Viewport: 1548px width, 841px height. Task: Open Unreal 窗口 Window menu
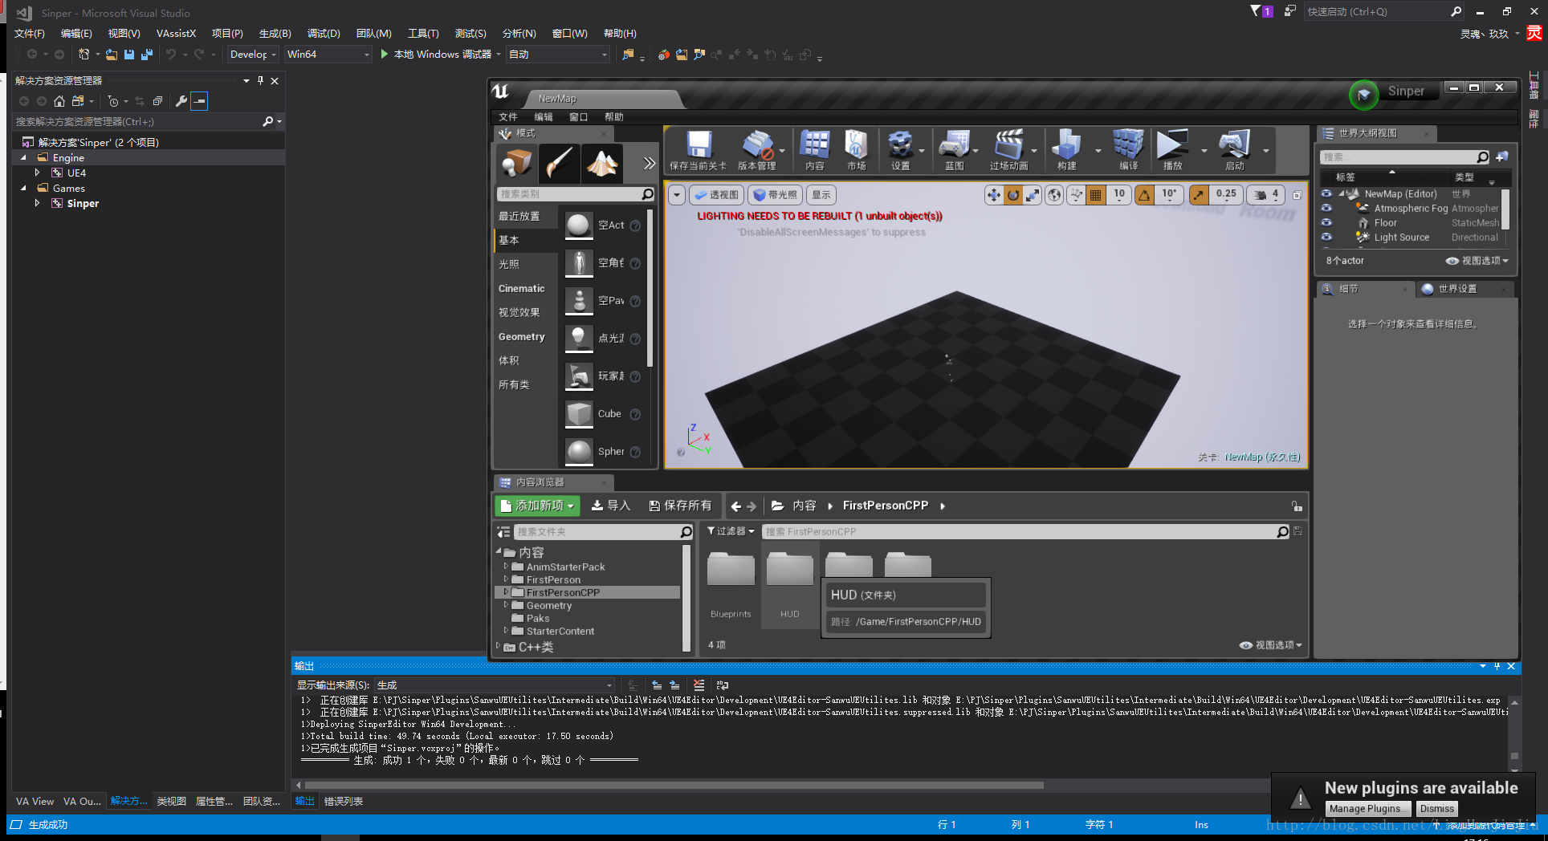578,117
